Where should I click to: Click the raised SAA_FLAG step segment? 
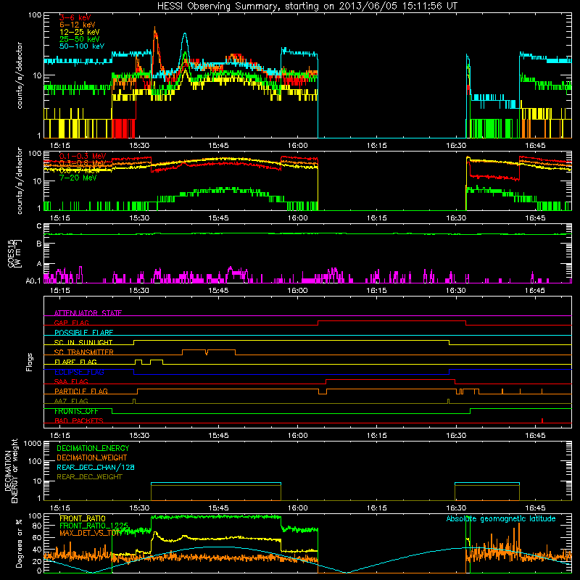(390, 379)
